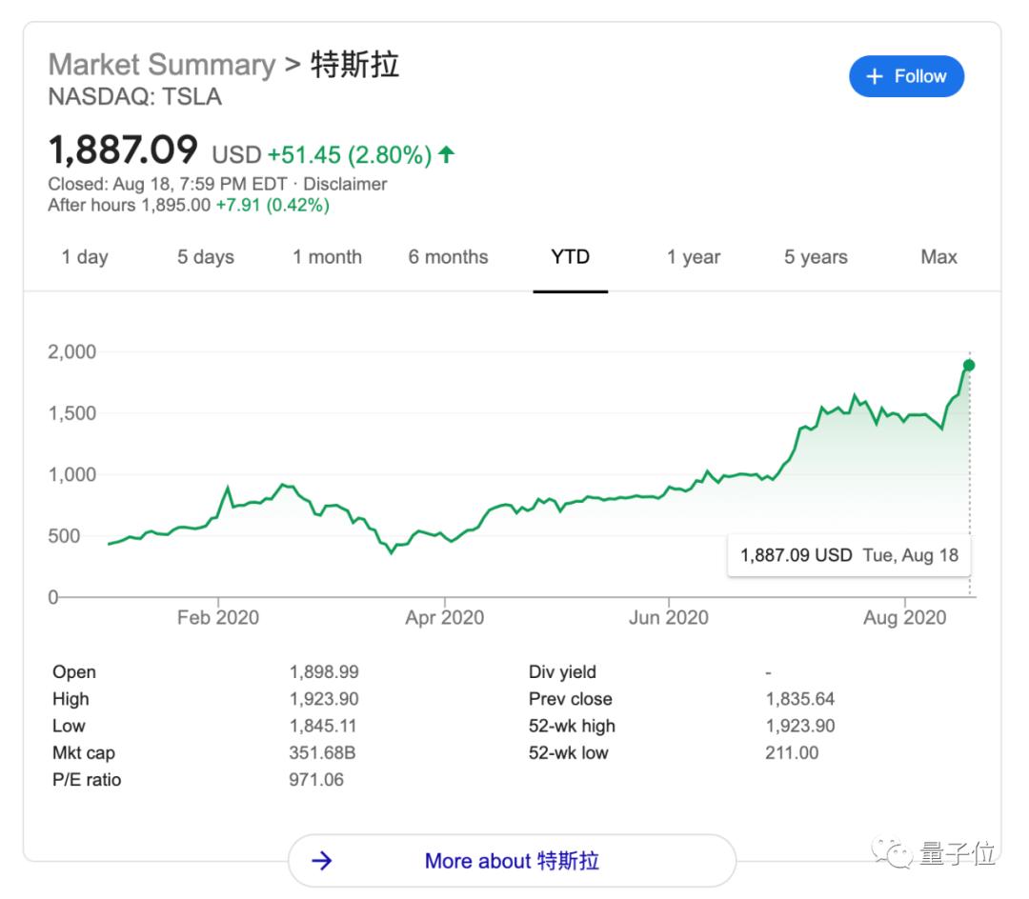Open the Disclaimer link
Screen dimensions: 1029x899
345,184
